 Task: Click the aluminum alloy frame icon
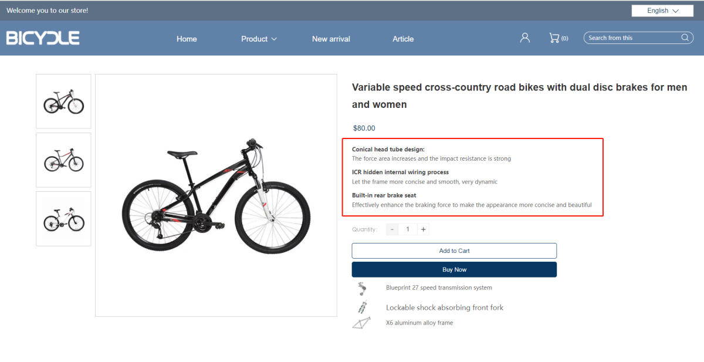pyautogui.click(x=361, y=323)
